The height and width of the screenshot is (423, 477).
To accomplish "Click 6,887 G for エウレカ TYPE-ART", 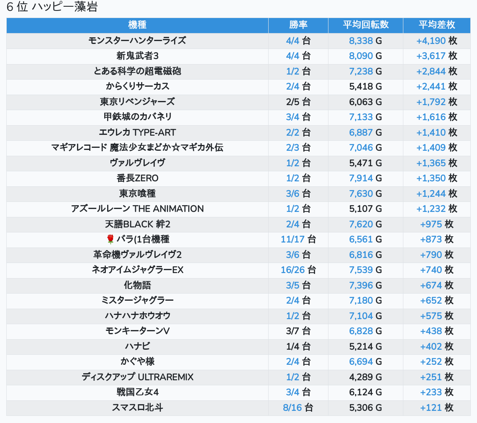I will [x=361, y=132].
